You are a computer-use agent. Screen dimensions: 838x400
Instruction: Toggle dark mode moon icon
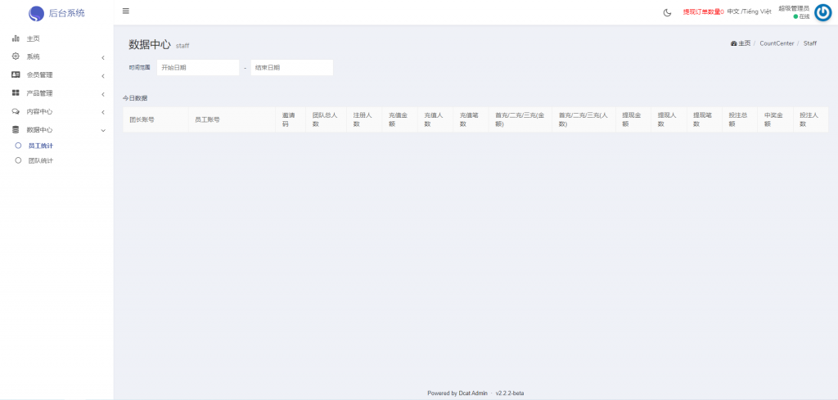667,12
